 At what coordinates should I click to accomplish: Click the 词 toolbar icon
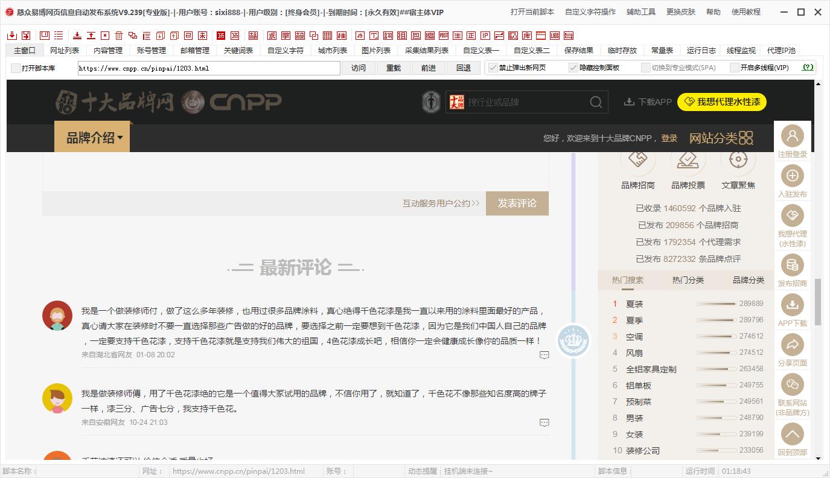[x=388, y=36]
